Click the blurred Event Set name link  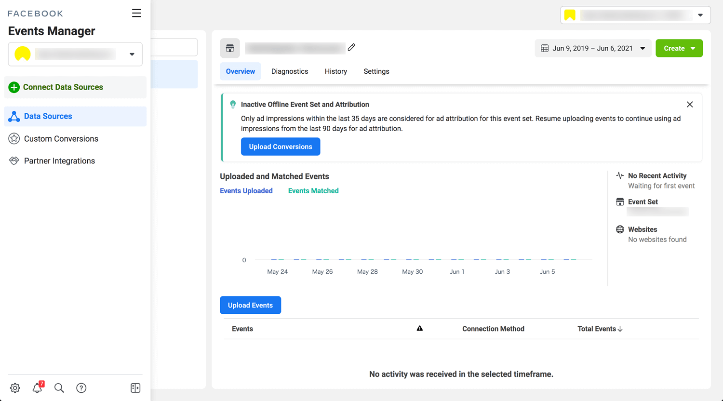point(658,212)
